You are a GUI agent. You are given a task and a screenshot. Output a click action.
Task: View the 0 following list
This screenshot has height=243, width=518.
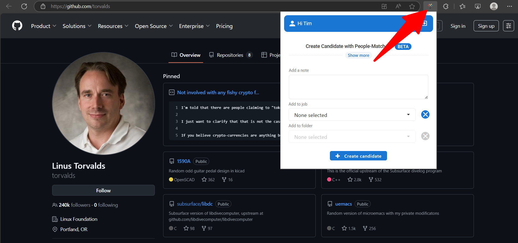(106, 205)
